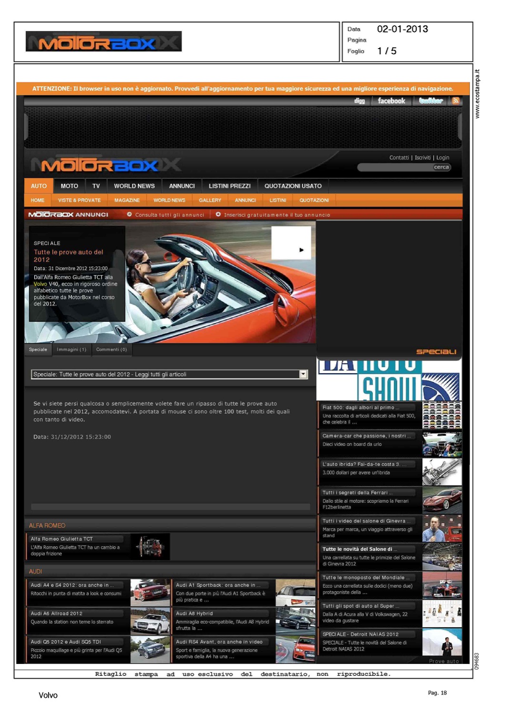Expand the Speciale articles dropdown arrow

click(303, 375)
